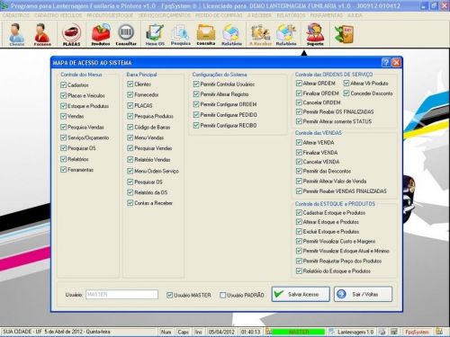Open the Produtos toolbox icon

coord(101,34)
